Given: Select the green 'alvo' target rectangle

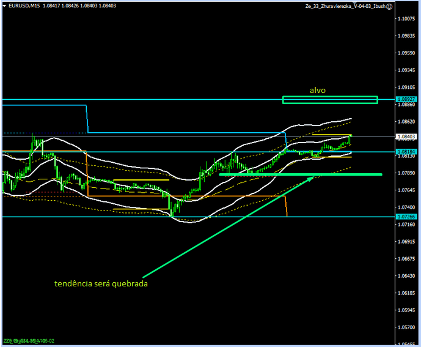Looking at the screenshot, I should tap(330, 100).
